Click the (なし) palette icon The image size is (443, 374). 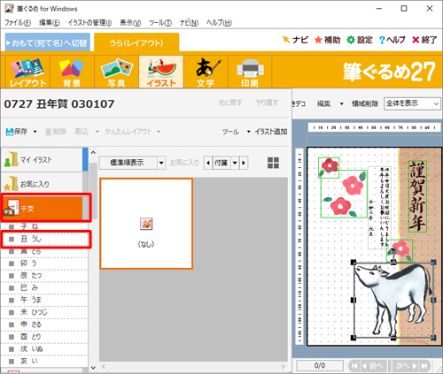(146, 224)
